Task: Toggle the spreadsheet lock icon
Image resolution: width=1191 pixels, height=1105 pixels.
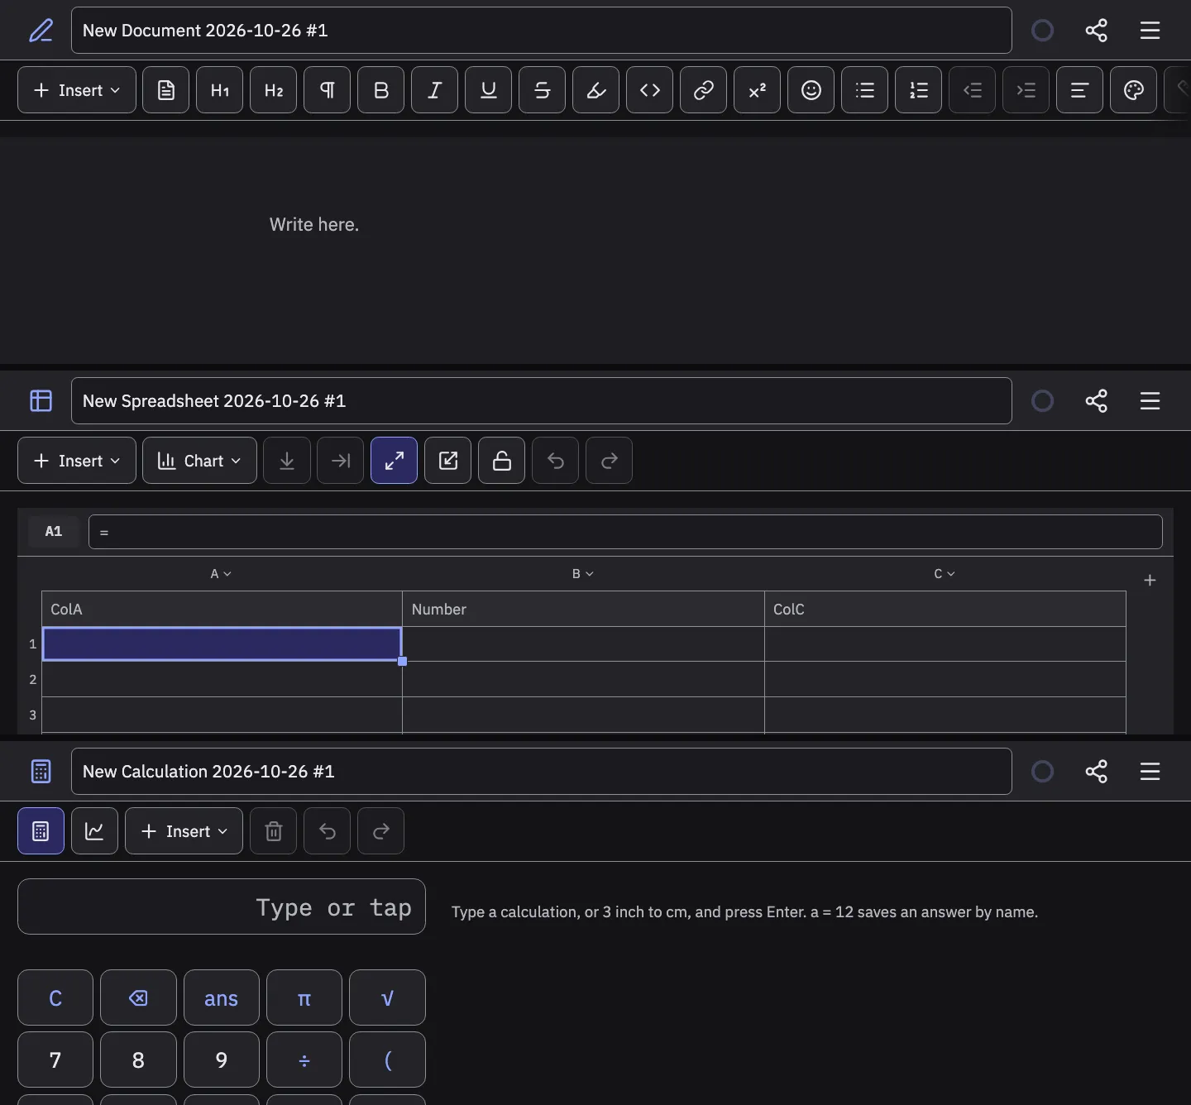Action: (x=501, y=461)
